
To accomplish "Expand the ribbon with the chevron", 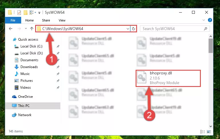I will click(204, 20).
